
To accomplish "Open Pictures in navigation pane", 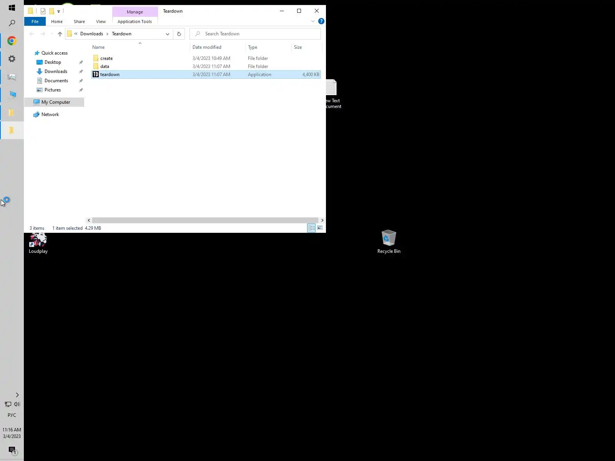I will [x=53, y=90].
